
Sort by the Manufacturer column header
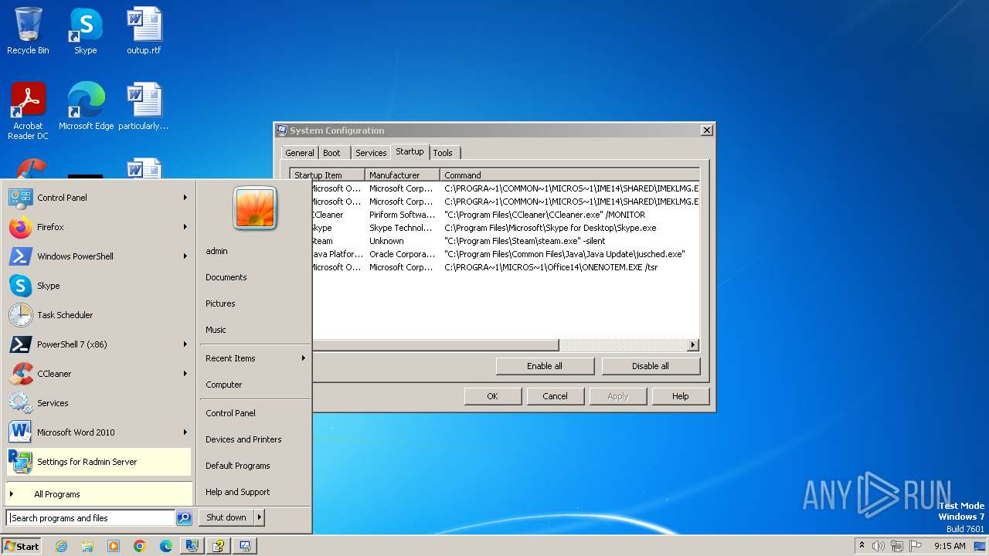click(x=402, y=175)
